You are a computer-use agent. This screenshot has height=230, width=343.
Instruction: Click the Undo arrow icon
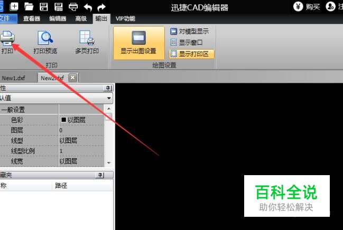tap(88, 7)
